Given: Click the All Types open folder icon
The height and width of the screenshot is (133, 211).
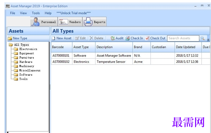Looking at the screenshot, I should 11,45.
